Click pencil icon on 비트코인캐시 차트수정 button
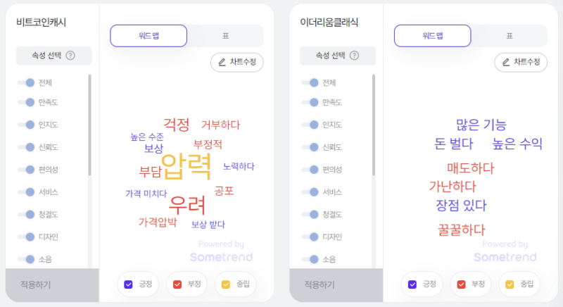Viewport: 563px width, 307px height. (222, 62)
